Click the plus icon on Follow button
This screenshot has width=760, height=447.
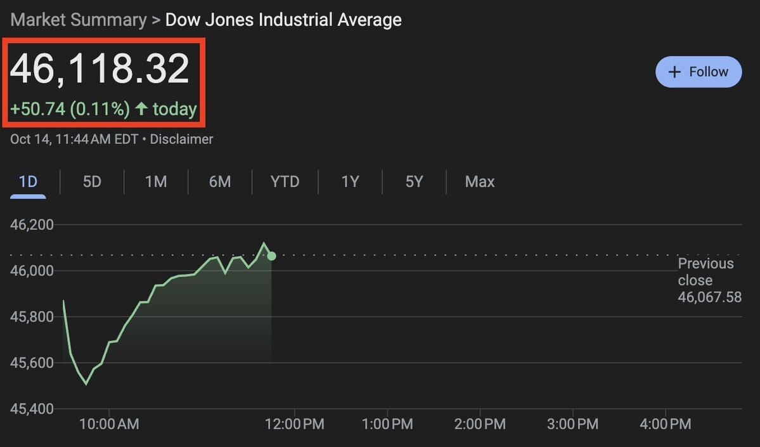click(675, 72)
